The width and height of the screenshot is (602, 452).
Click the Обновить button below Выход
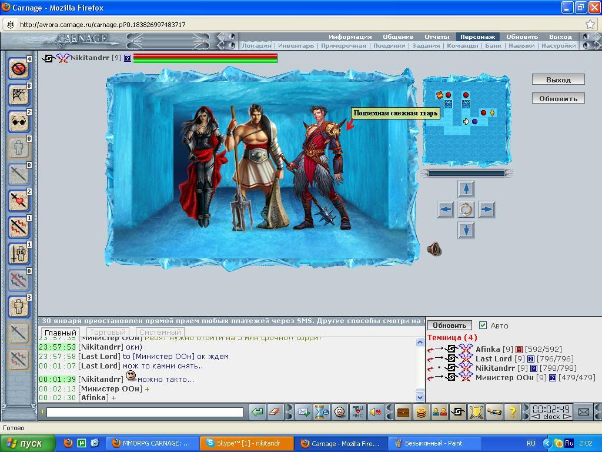(x=558, y=98)
